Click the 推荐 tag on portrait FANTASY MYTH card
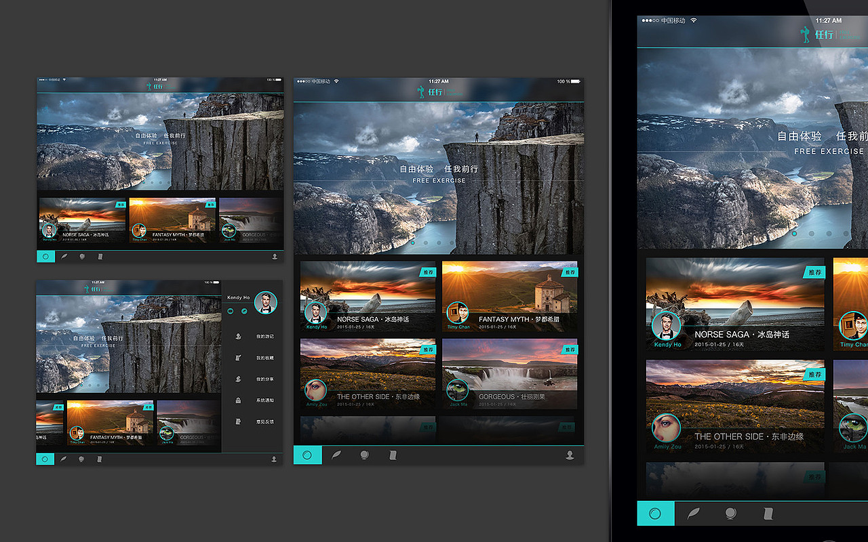Screen dimensions: 868x542 click(569, 272)
